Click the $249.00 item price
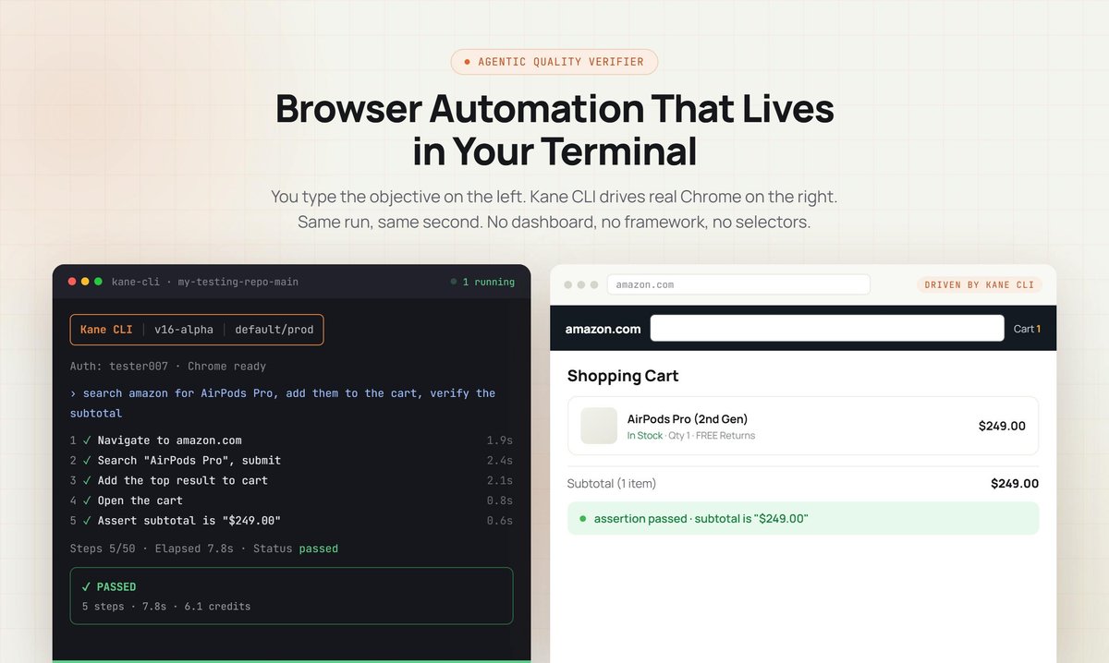The image size is (1109, 663). [x=1002, y=426]
